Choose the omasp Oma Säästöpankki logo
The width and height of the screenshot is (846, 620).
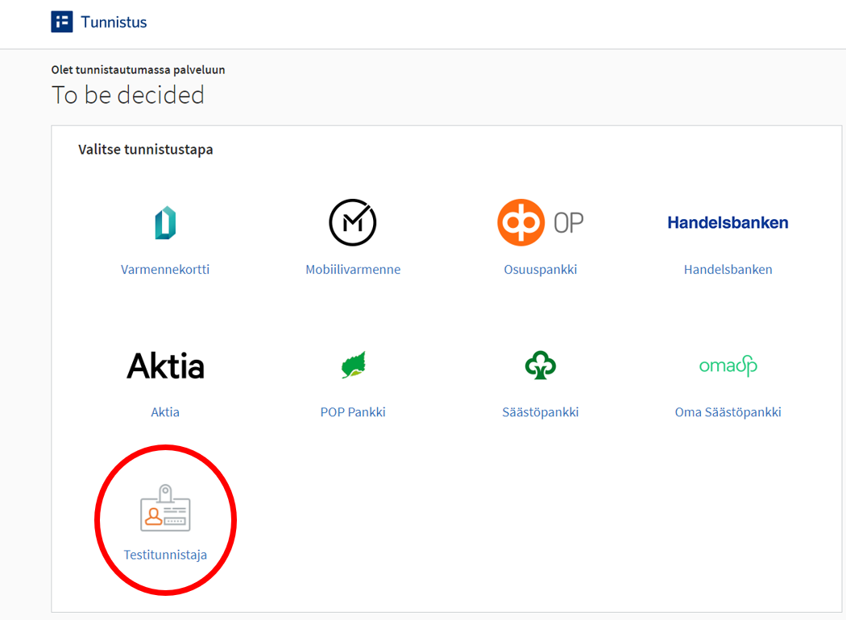[x=728, y=366]
